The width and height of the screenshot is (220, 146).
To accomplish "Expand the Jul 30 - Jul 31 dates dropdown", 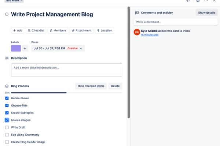I will click(x=58, y=48).
